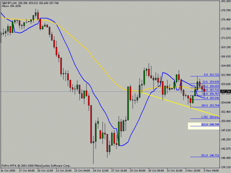Click the 147.630 price axis label
Viewport: 231px width, 173px height.
(x=226, y=130)
